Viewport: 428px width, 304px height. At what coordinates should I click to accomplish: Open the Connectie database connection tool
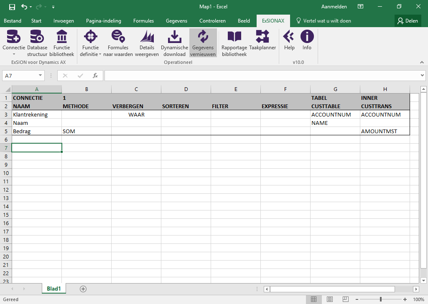pos(14,40)
